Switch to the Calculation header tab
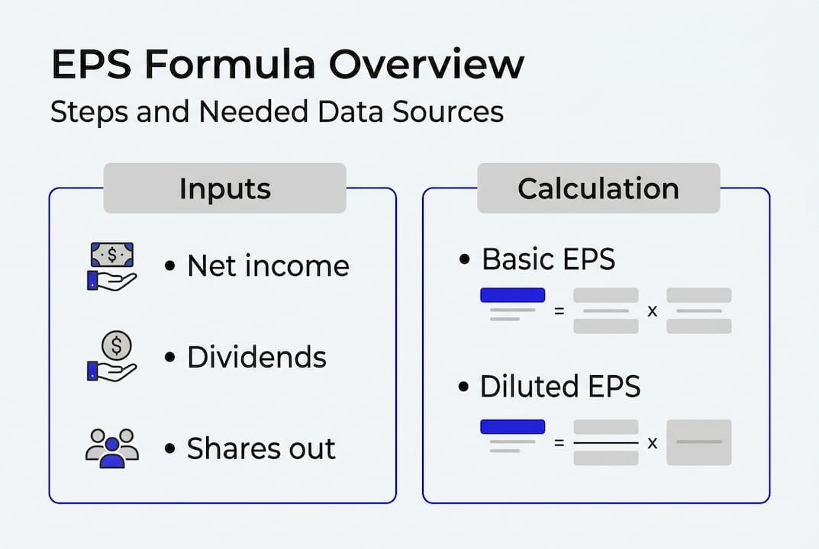819x549 pixels. click(x=598, y=188)
